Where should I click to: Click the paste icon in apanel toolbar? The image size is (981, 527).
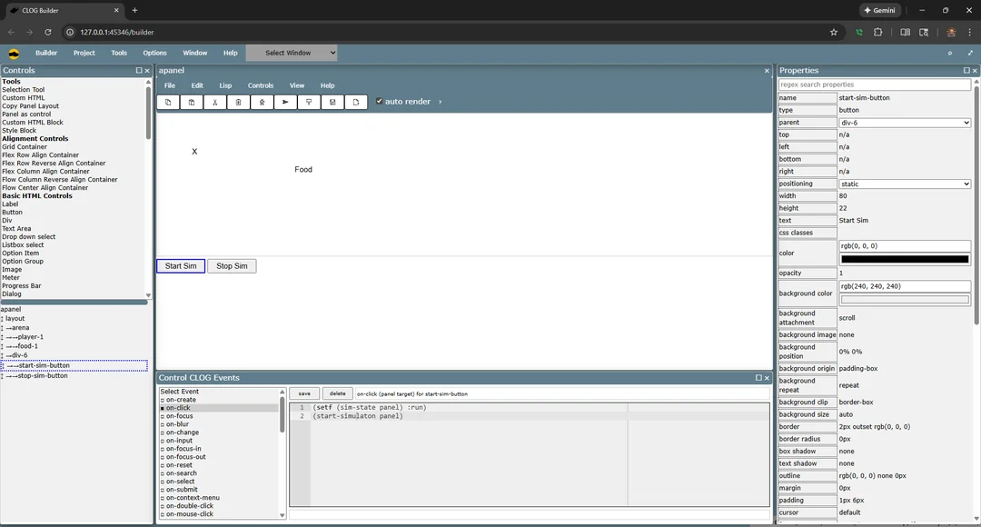pyautogui.click(x=192, y=102)
